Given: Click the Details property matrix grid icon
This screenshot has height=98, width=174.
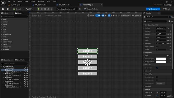Looking at the screenshot, I should click(169, 21).
